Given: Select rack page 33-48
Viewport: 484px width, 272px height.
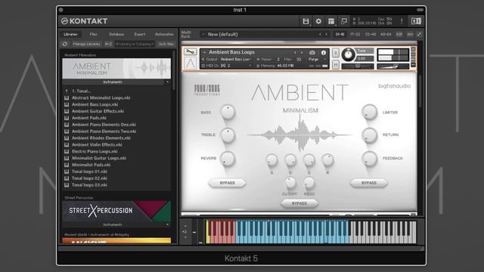Looking at the screenshot, I should [371, 34].
